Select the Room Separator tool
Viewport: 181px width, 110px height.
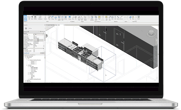coord(92,18)
